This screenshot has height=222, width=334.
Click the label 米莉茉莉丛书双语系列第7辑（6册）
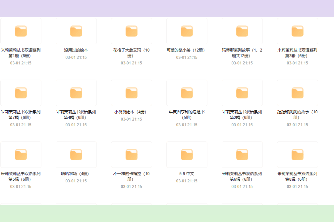(x=21, y=115)
